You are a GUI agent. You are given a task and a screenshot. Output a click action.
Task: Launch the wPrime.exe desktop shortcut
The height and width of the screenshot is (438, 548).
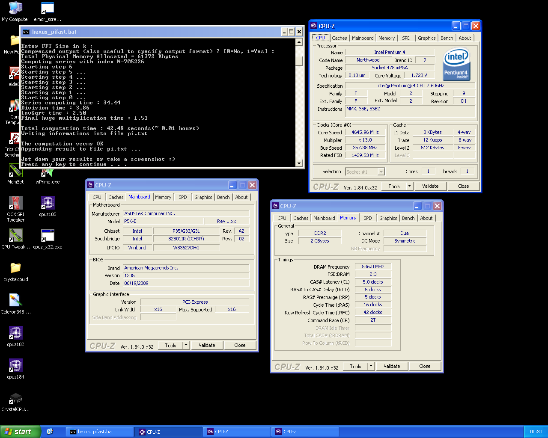point(48,175)
